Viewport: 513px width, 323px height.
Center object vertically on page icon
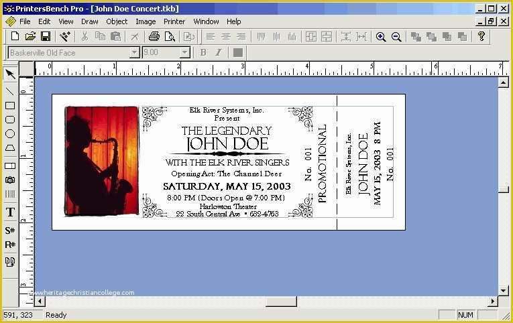click(x=326, y=37)
